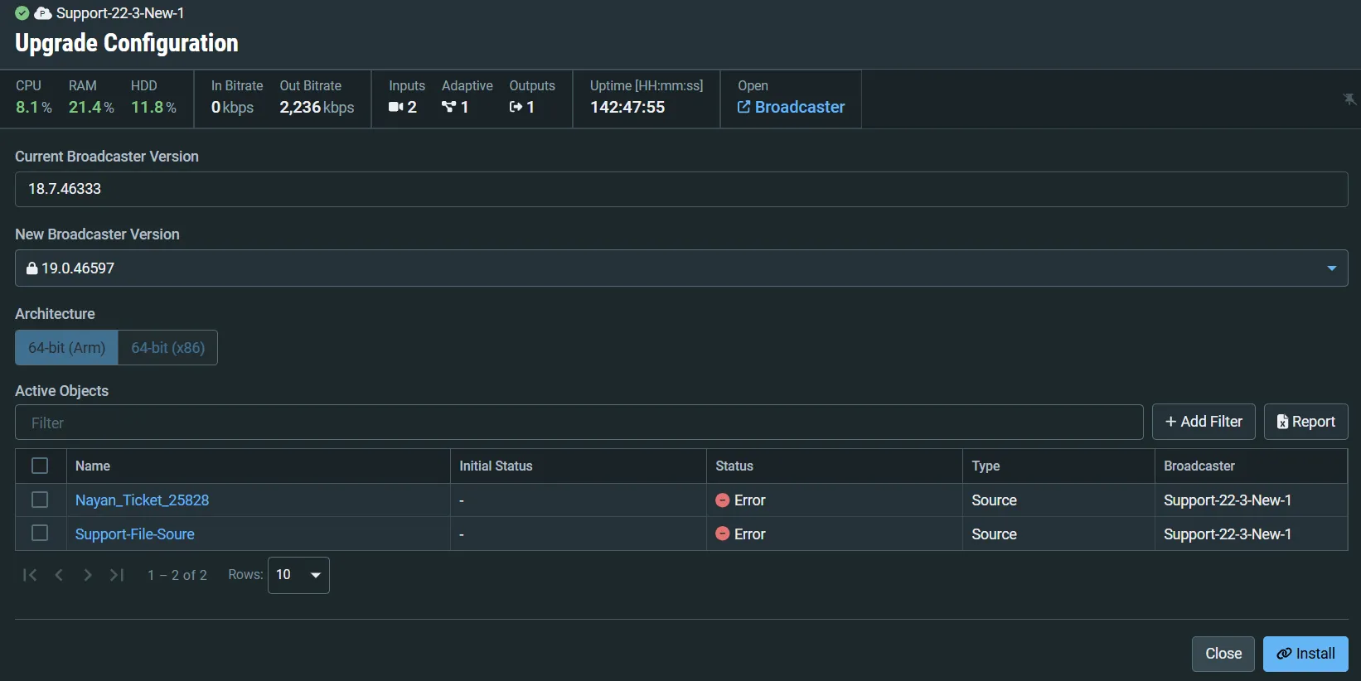This screenshot has width=1361, height=681.
Task: Click Add Filter button
Action: point(1204,422)
